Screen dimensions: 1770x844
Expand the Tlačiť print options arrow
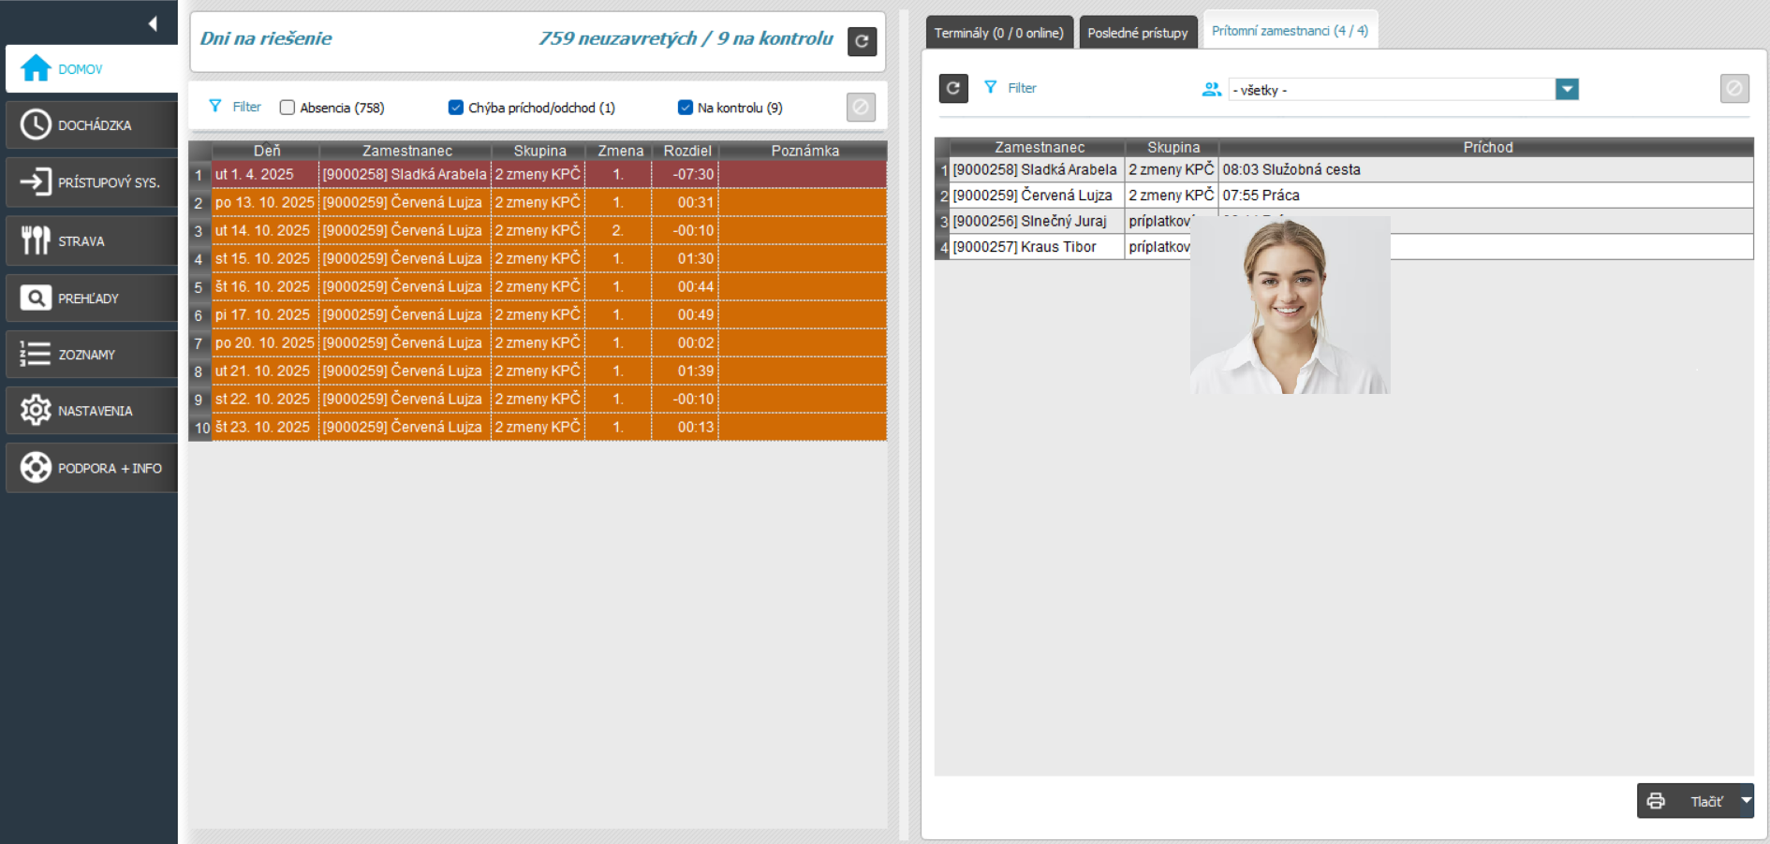[1746, 801]
